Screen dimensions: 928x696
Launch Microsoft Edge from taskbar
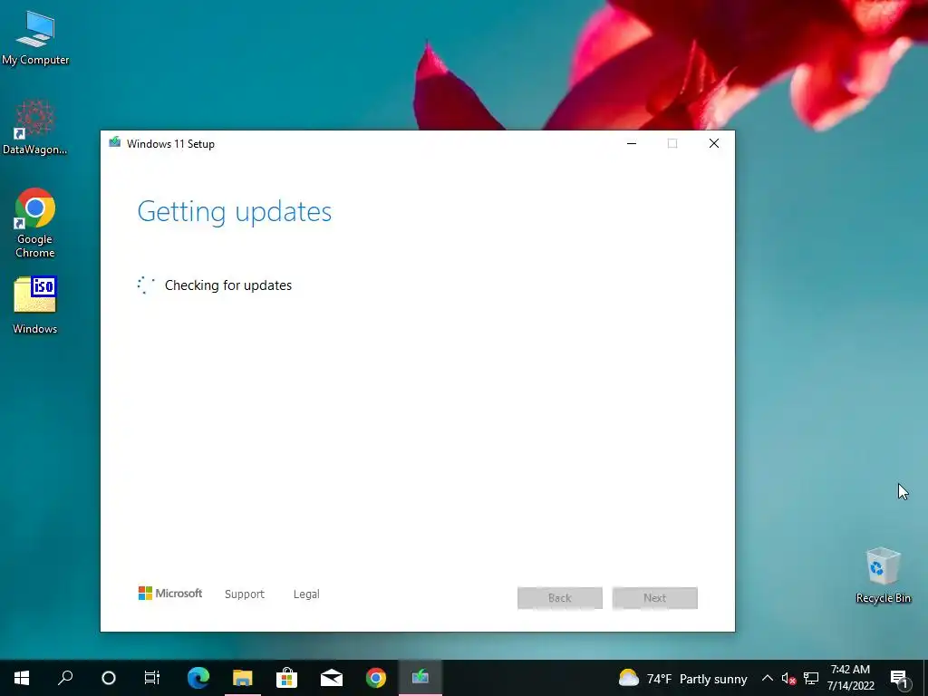click(x=198, y=678)
